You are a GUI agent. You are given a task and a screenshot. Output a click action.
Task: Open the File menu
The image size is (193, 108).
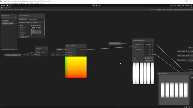click(2, 3)
